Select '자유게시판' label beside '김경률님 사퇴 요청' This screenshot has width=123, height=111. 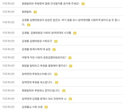(8, 107)
